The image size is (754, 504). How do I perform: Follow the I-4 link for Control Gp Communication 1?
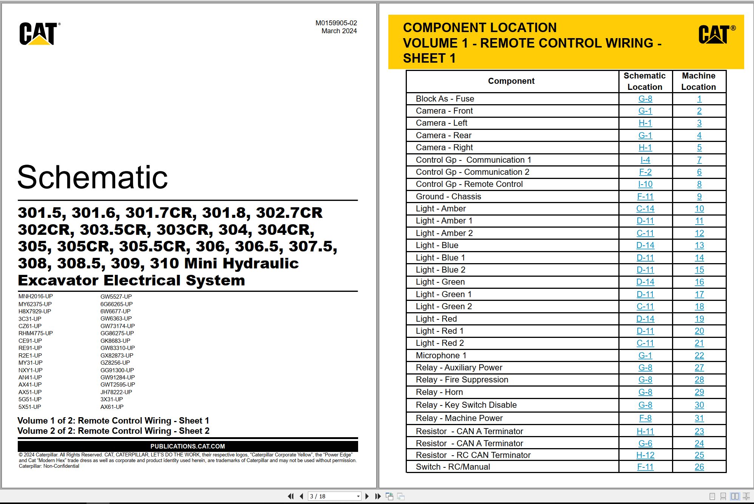pyautogui.click(x=645, y=160)
